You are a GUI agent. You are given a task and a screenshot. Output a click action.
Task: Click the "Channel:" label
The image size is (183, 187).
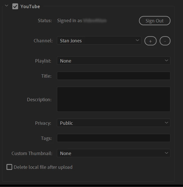pos(43,41)
